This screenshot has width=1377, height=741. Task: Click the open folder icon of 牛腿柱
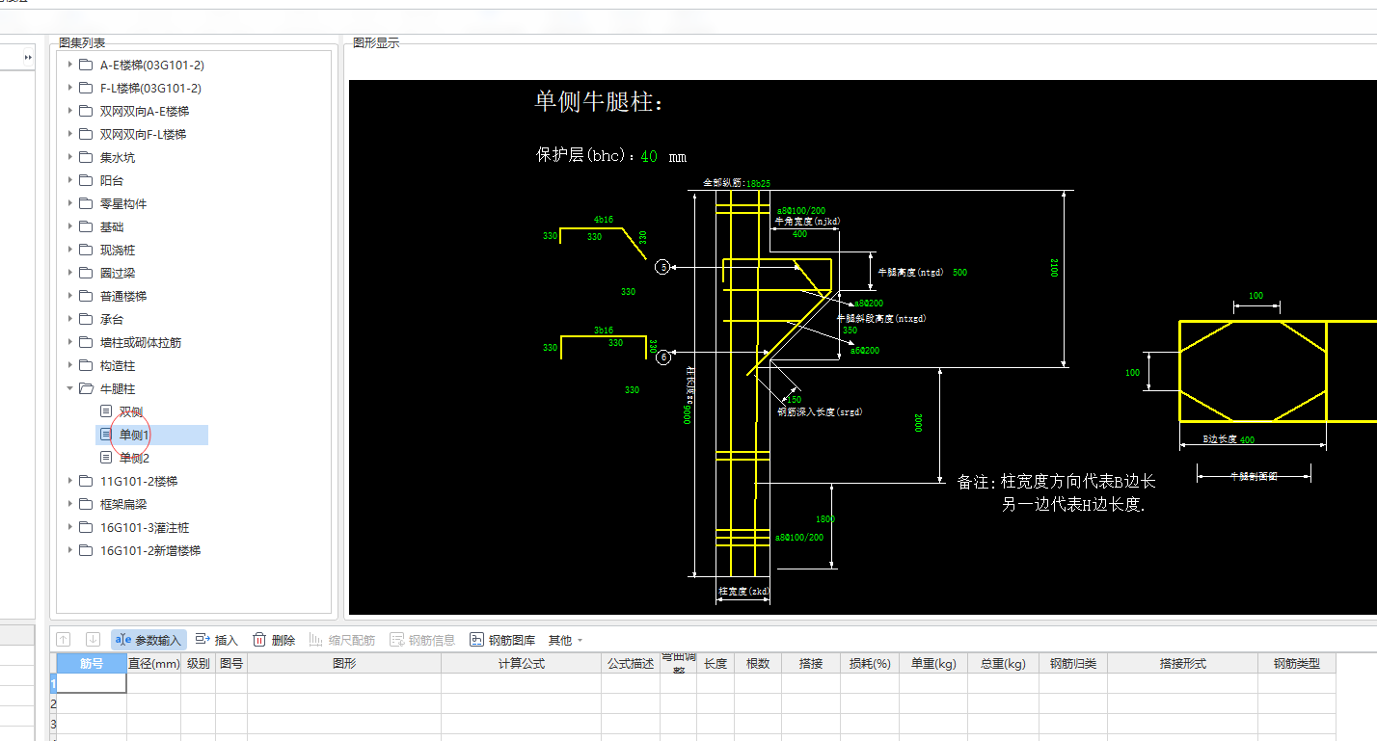[x=86, y=388]
